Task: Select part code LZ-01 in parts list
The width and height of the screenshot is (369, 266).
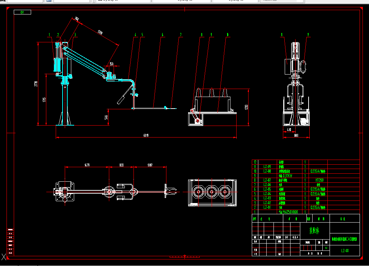Action: click(x=267, y=207)
